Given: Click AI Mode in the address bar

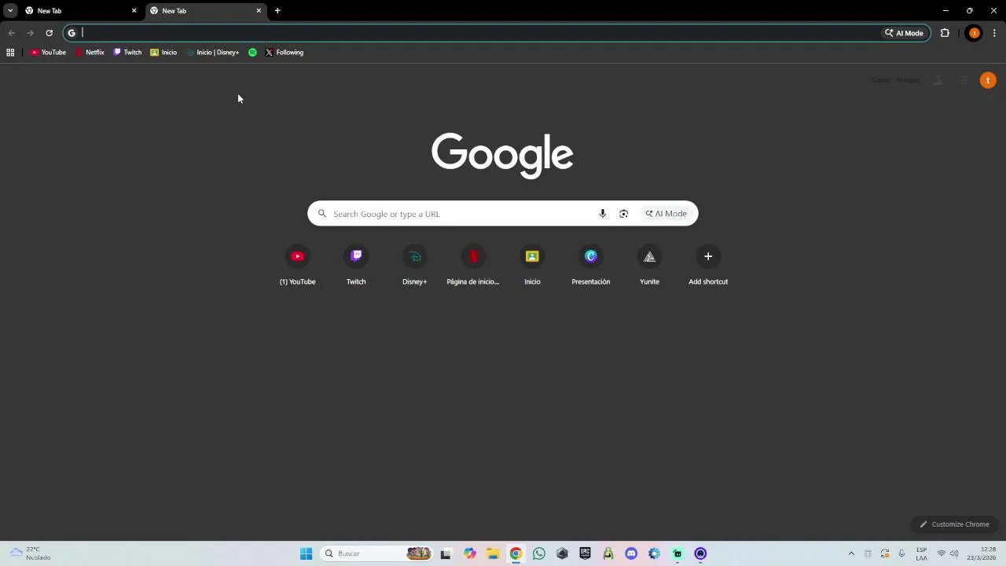Looking at the screenshot, I should [x=904, y=33].
